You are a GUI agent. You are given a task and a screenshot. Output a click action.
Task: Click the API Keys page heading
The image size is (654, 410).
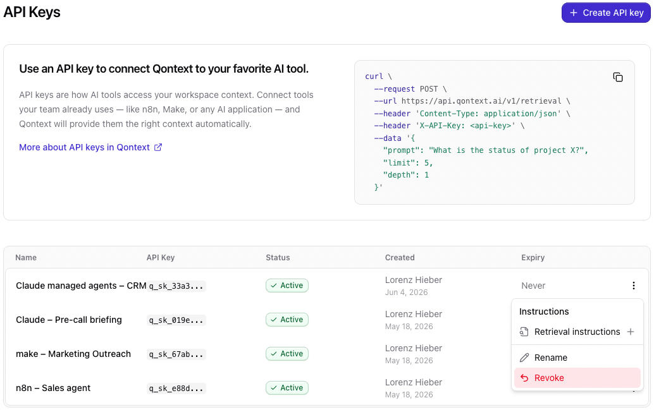coord(32,12)
